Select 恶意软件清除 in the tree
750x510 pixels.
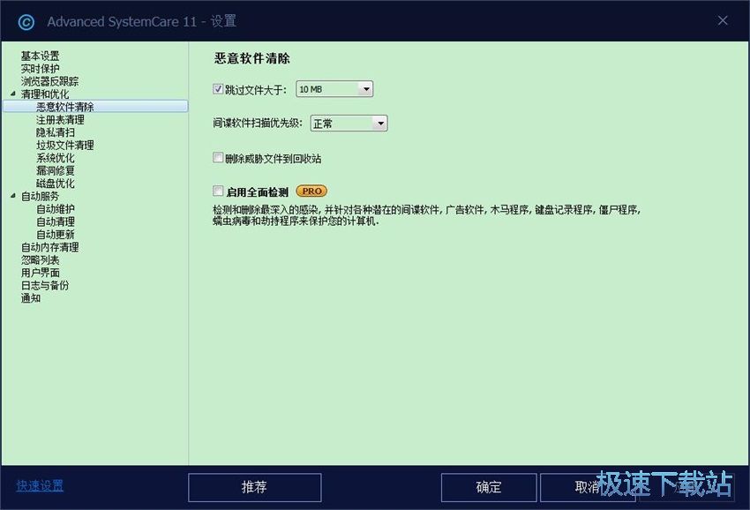coord(95,106)
